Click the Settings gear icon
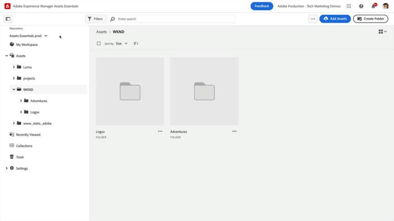394x221 pixels. click(12, 168)
